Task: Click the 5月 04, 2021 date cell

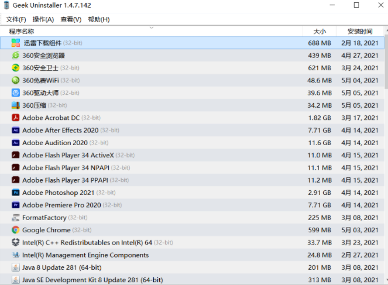Action: click(x=360, y=80)
